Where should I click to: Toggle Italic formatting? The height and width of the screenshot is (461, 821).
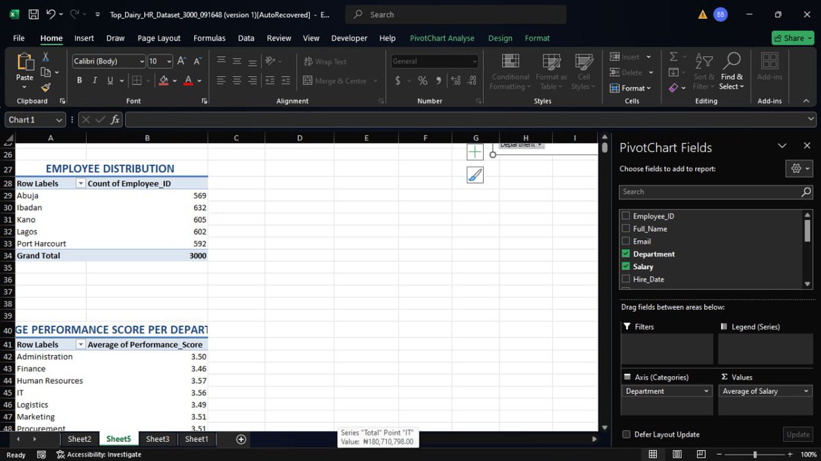click(x=95, y=81)
